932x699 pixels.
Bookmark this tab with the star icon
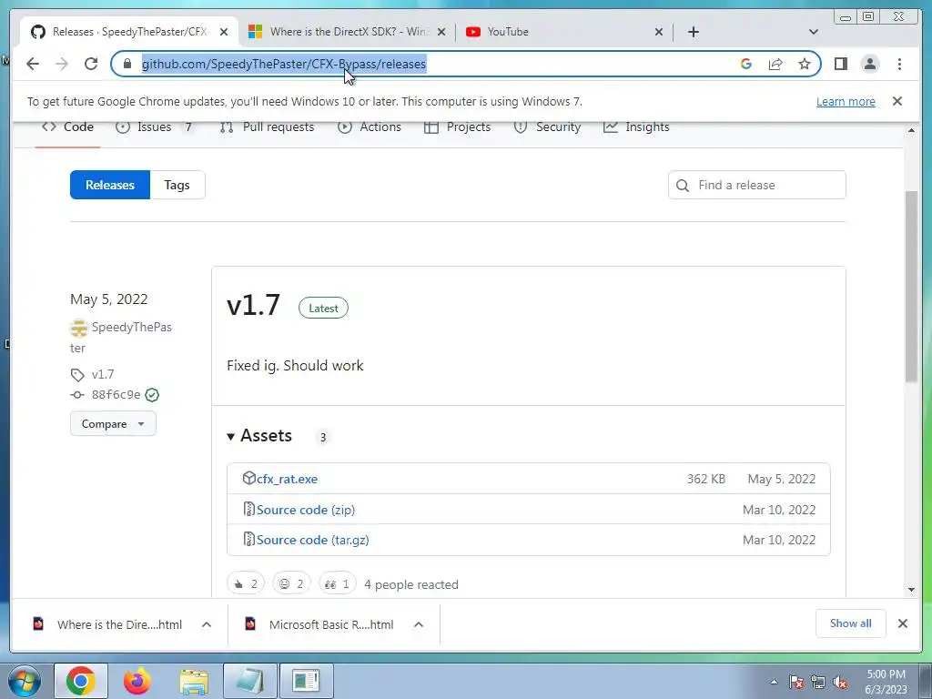click(805, 64)
